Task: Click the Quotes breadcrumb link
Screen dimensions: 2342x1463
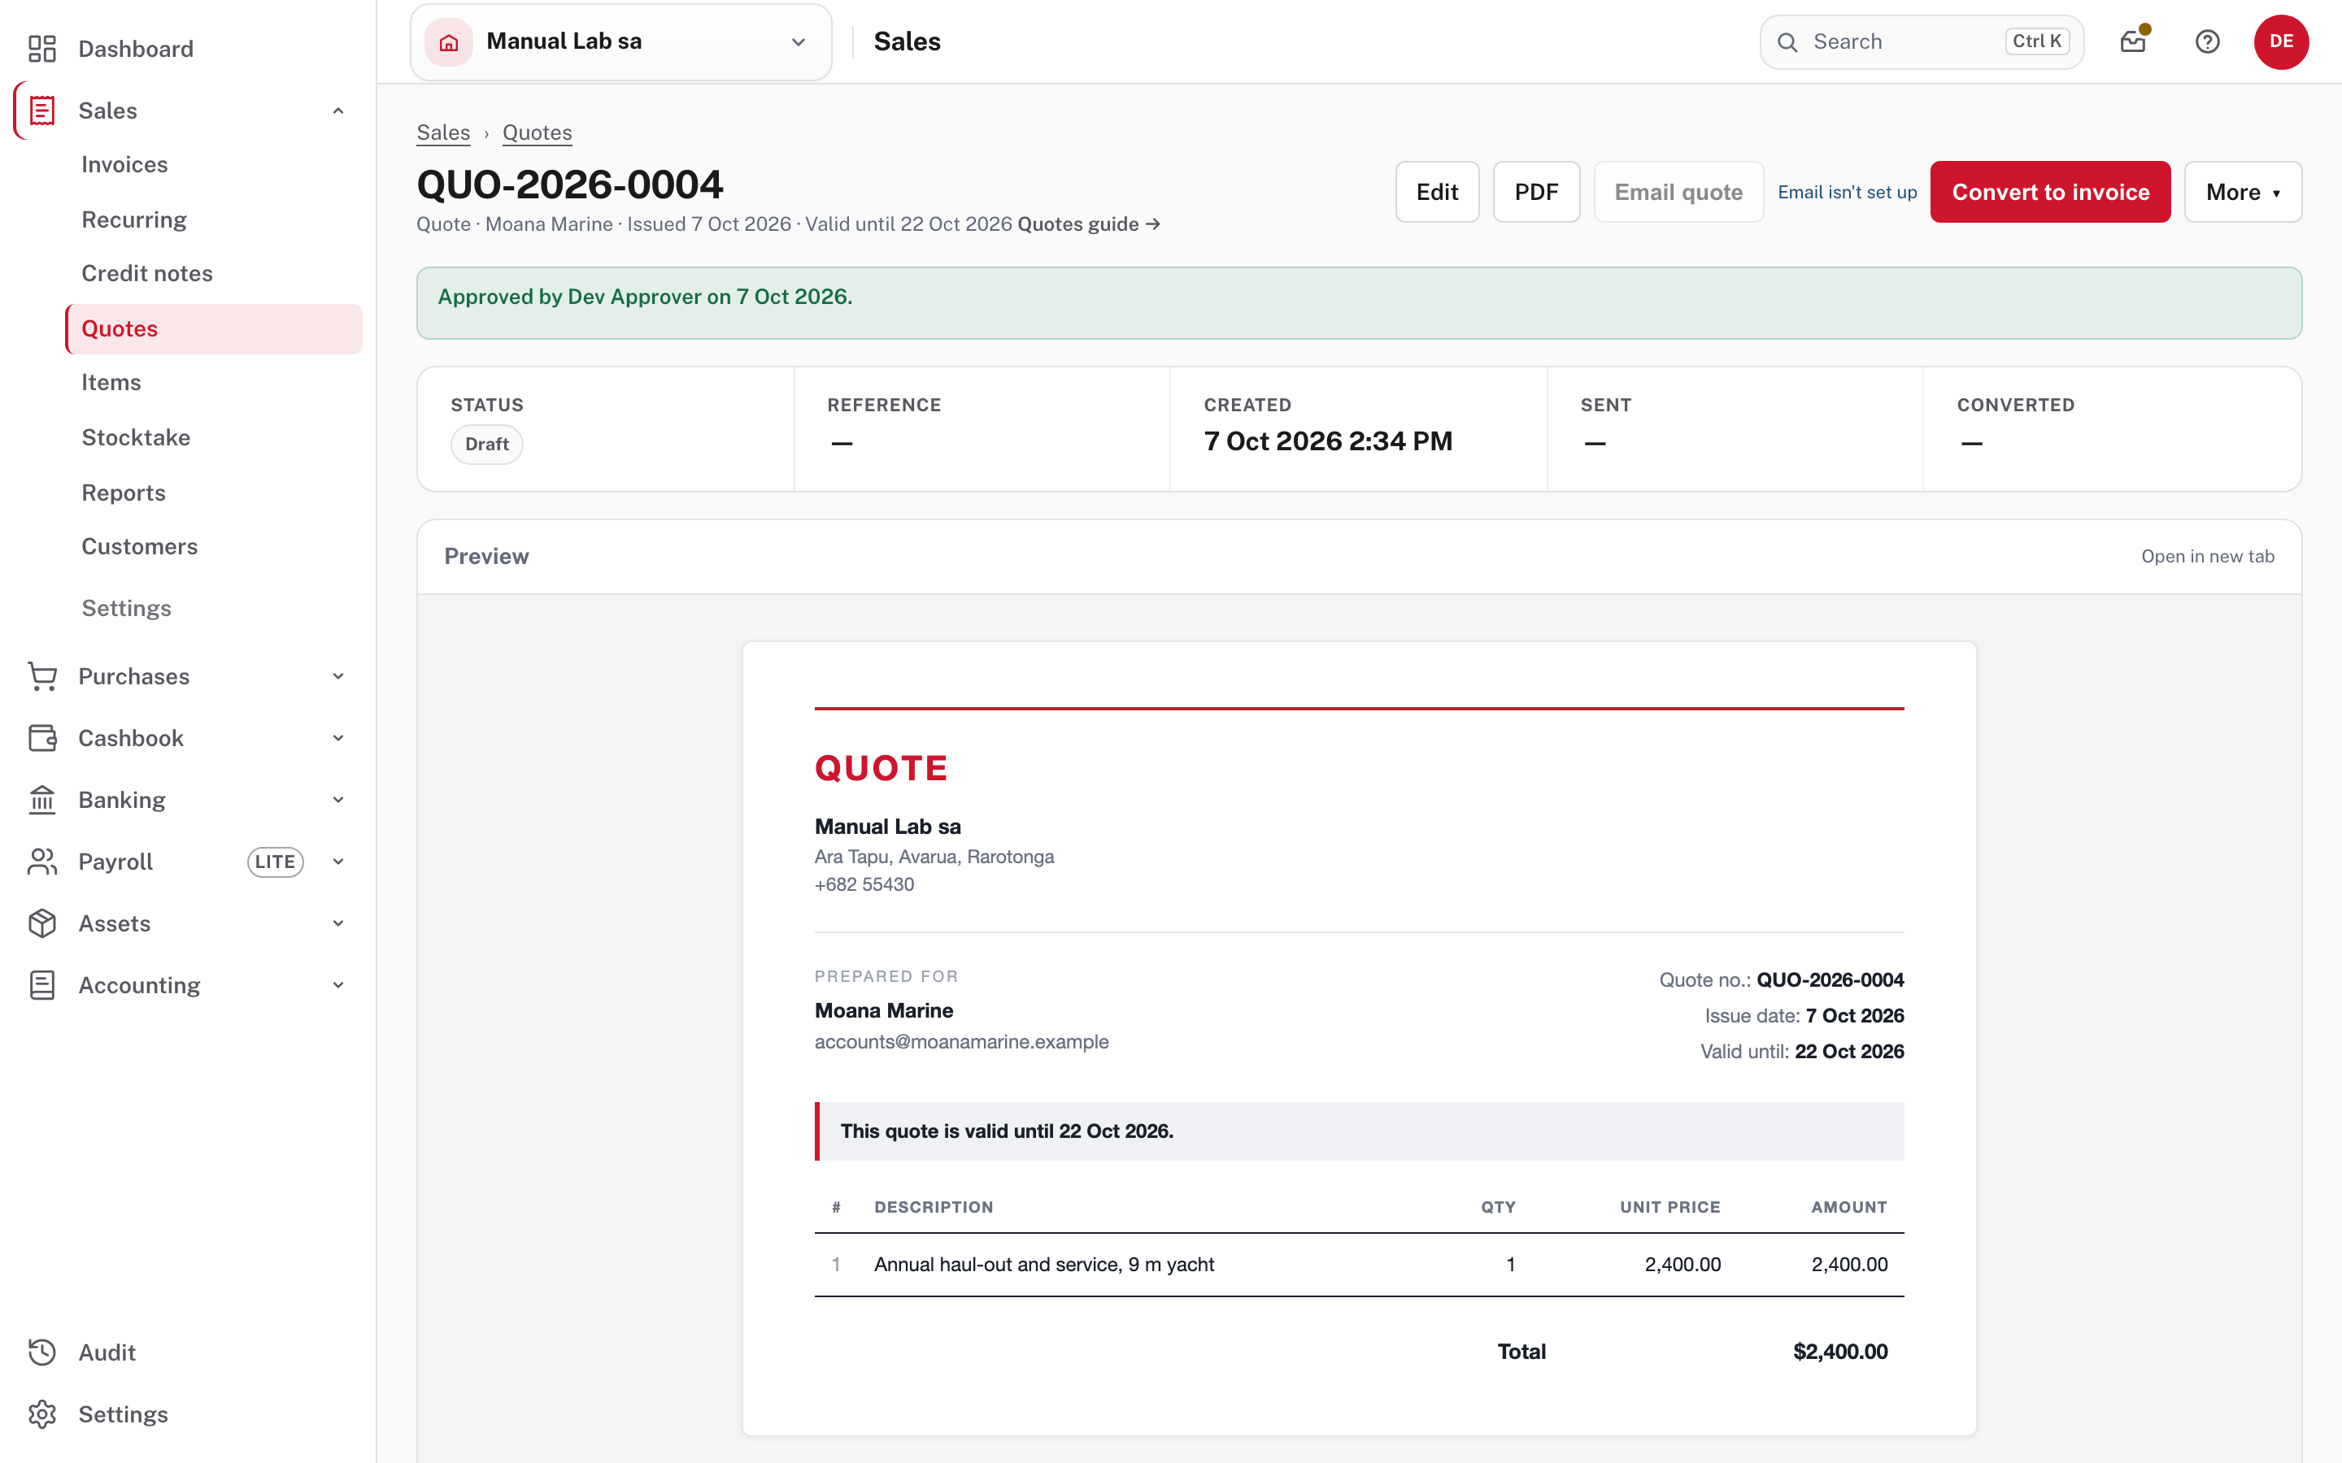Action: (x=537, y=132)
